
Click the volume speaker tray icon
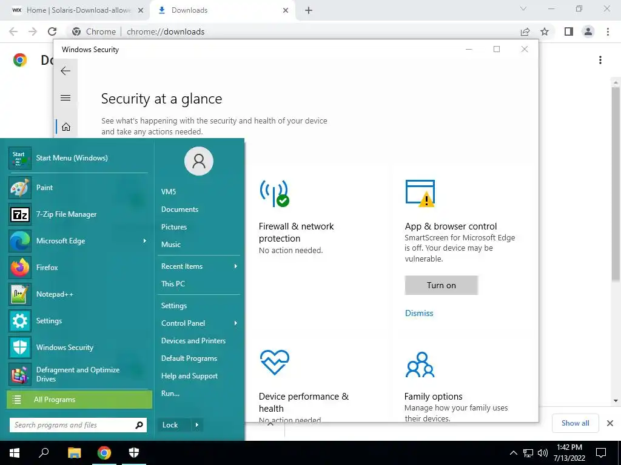click(543, 453)
